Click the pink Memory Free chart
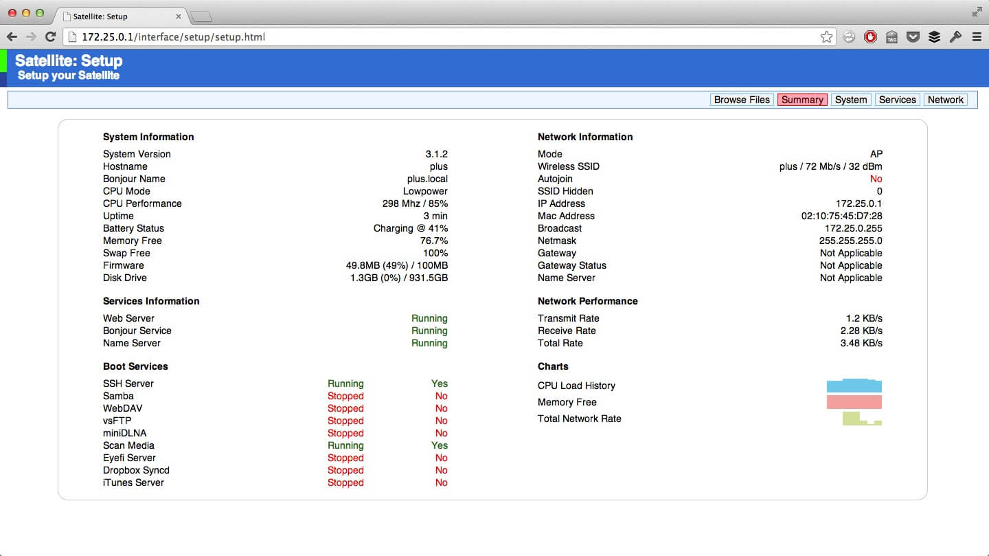 click(x=854, y=402)
